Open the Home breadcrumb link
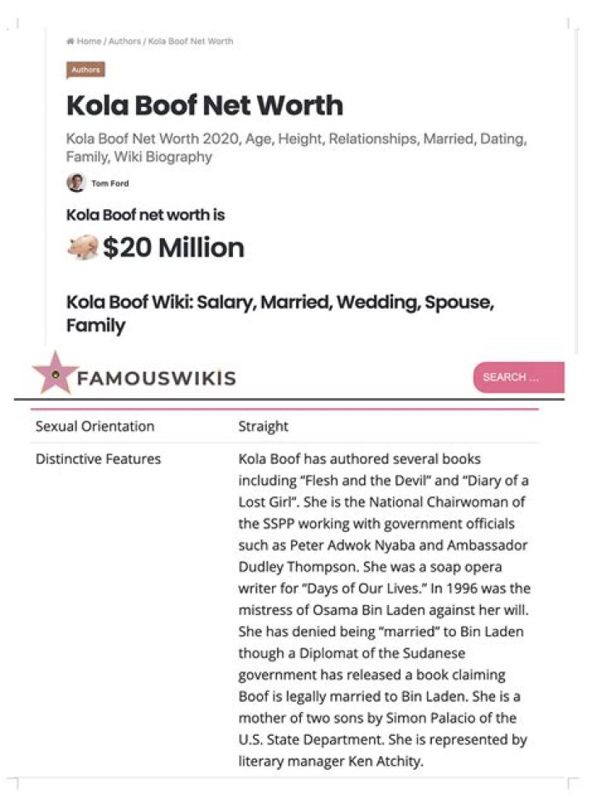Viewport: 597px width, 804px height. point(89,41)
